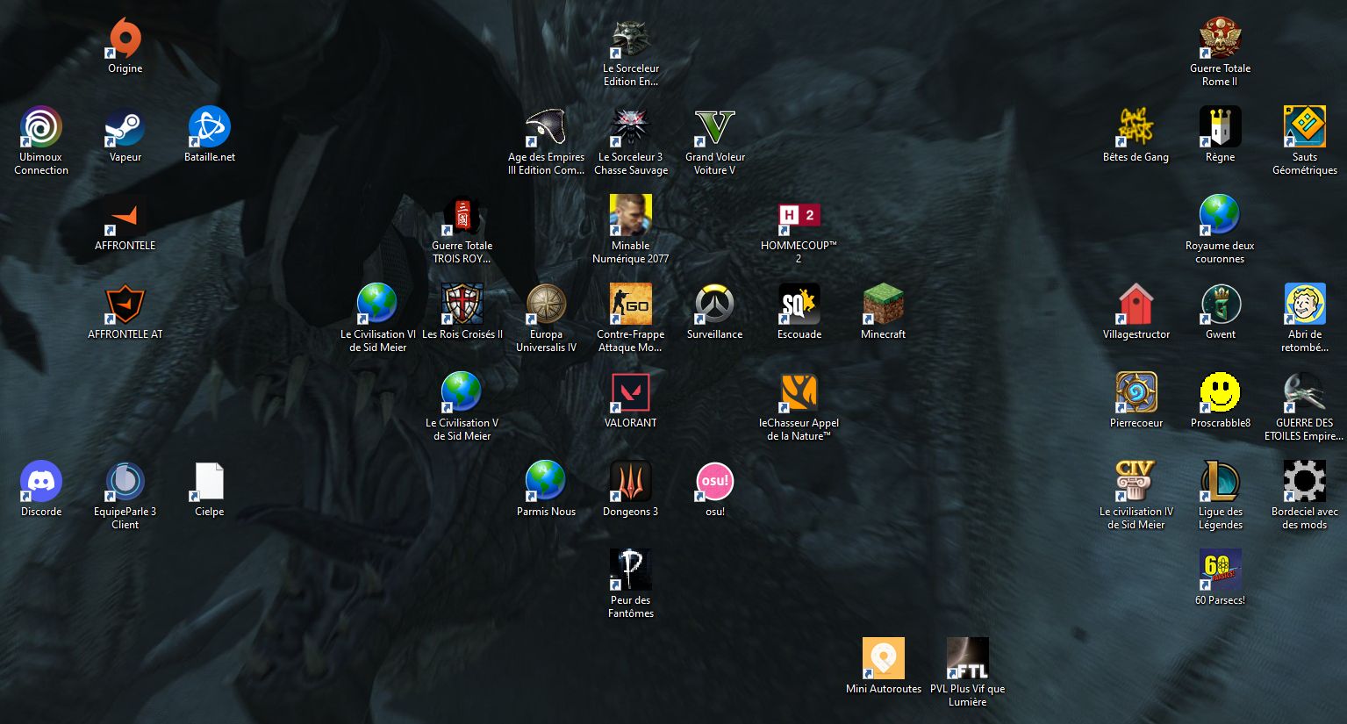The width and height of the screenshot is (1347, 724).
Task: Select Bordeciel avec des mods icon
Action: click(1305, 482)
